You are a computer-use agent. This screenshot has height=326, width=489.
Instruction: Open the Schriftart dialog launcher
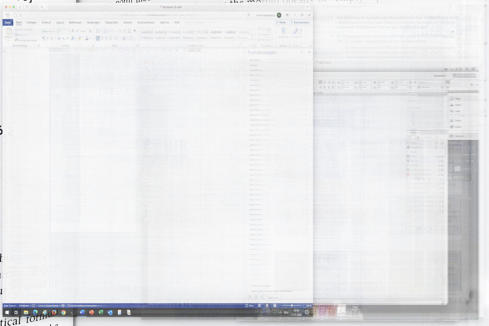click(92, 46)
